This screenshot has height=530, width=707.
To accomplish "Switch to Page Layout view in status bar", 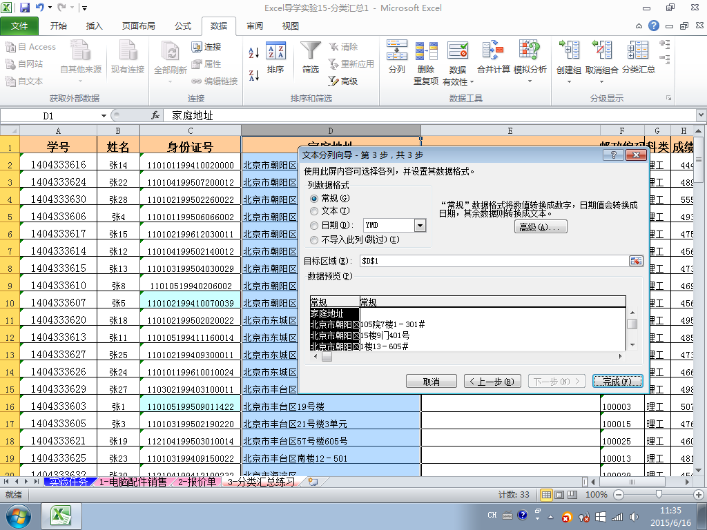I will pos(559,495).
